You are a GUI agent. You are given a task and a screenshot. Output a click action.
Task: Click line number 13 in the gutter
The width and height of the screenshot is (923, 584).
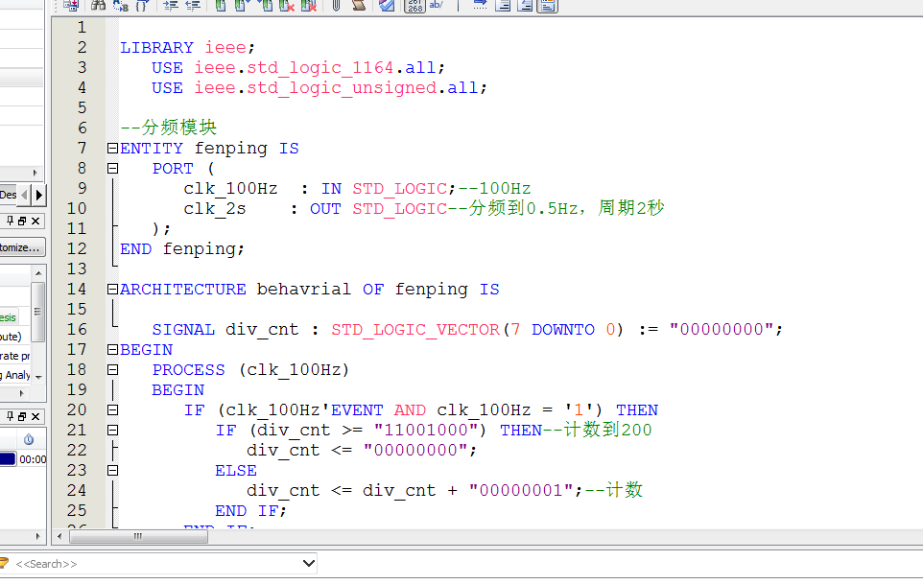[77, 269]
